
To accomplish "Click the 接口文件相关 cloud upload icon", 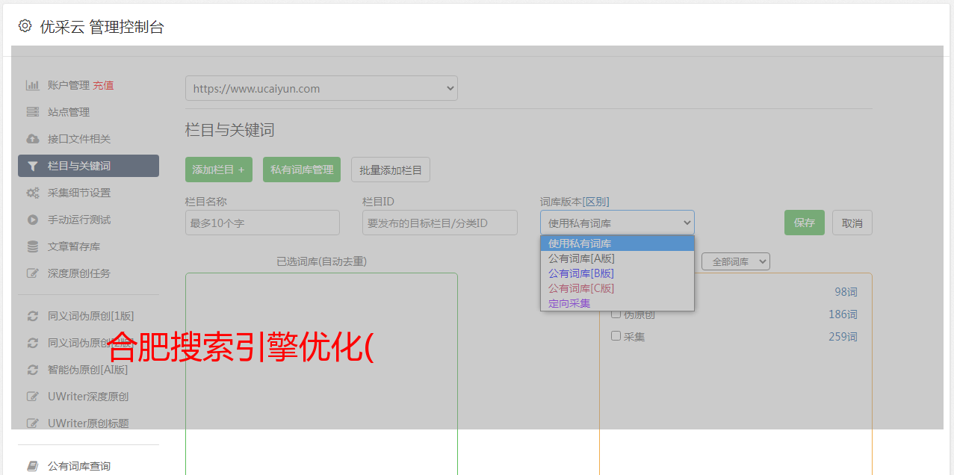I will pos(32,139).
